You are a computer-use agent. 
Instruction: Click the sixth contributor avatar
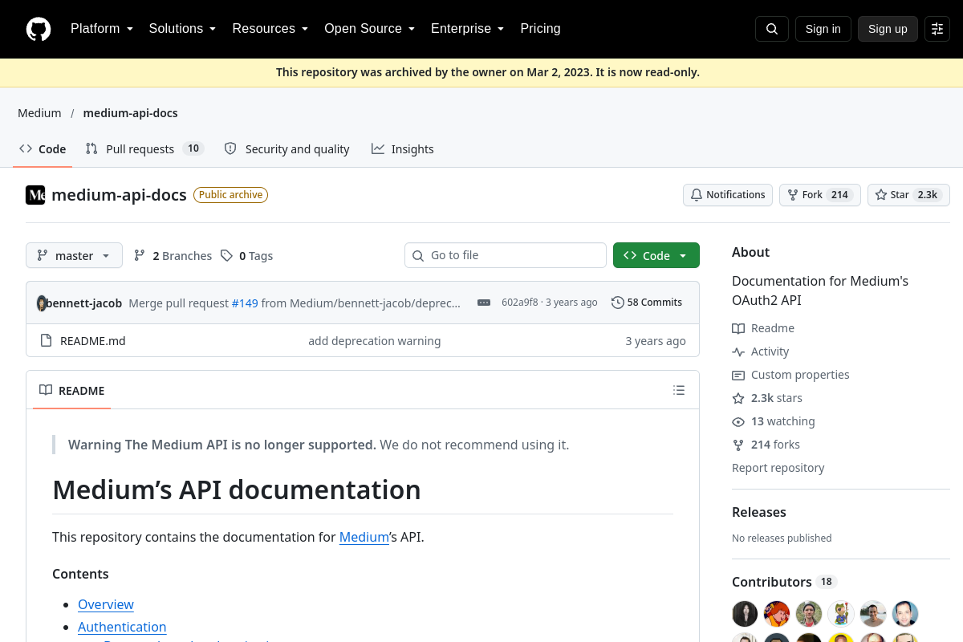(905, 614)
